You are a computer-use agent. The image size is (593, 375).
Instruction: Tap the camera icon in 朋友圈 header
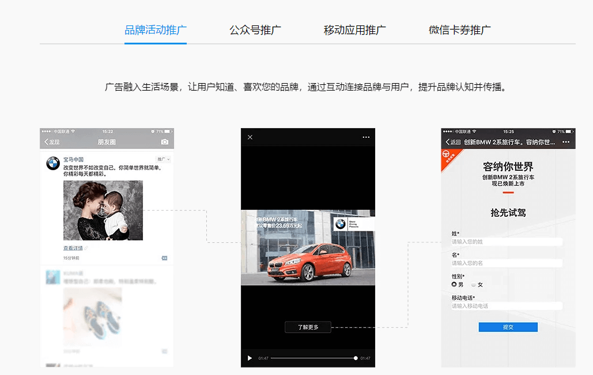click(x=164, y=142)
